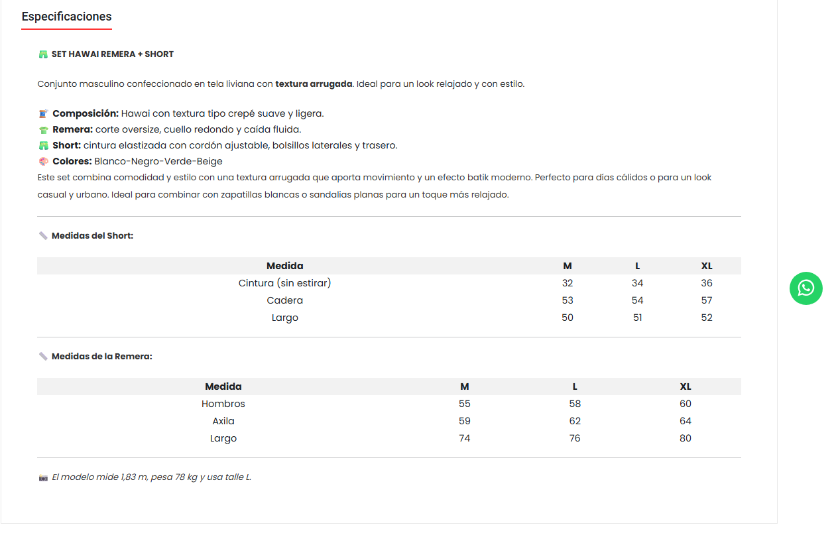Click the ruler icon beside Medidas de la Remera

[43, 357]
